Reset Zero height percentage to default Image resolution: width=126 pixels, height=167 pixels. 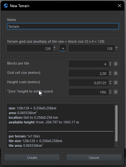point(116,92)
